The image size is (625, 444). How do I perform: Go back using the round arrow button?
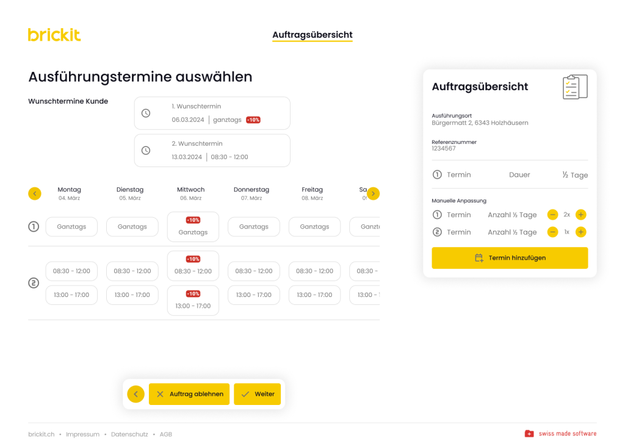click(136, 394)
